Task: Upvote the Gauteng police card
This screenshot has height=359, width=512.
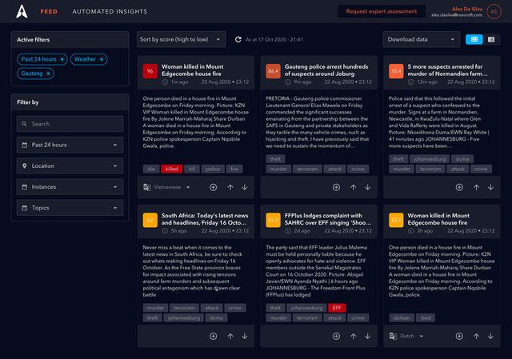Action: [354, 187]
